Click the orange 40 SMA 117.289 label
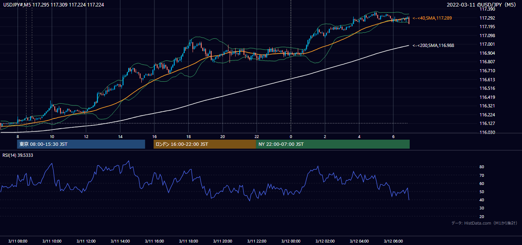This screenshot has height=245, width=522. (x=432, y=18)
